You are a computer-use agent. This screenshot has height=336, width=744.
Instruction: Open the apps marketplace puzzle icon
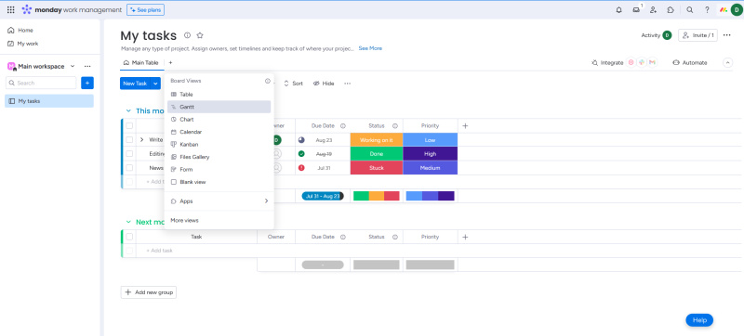click(671, 9)
